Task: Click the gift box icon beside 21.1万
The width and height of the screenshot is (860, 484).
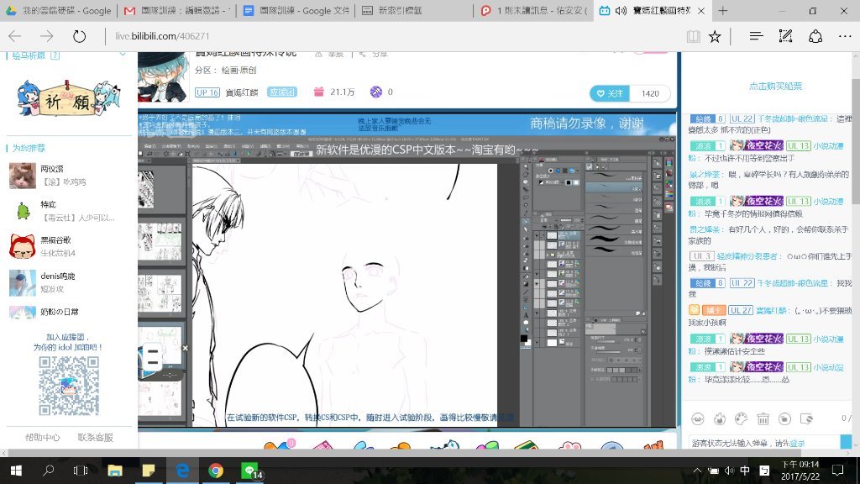Action: click(318, 92)
